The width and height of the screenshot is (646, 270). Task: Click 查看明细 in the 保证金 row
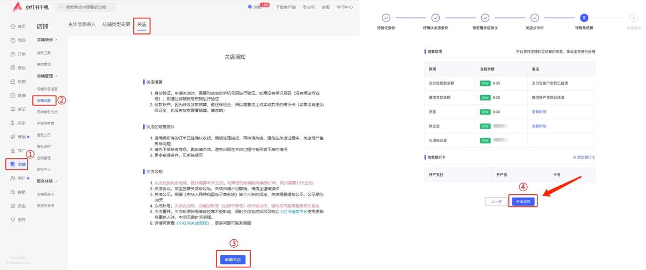[539, 126]
